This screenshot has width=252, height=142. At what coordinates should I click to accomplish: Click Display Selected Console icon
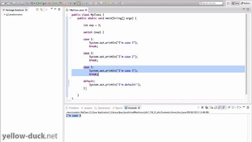click(233, 107)
